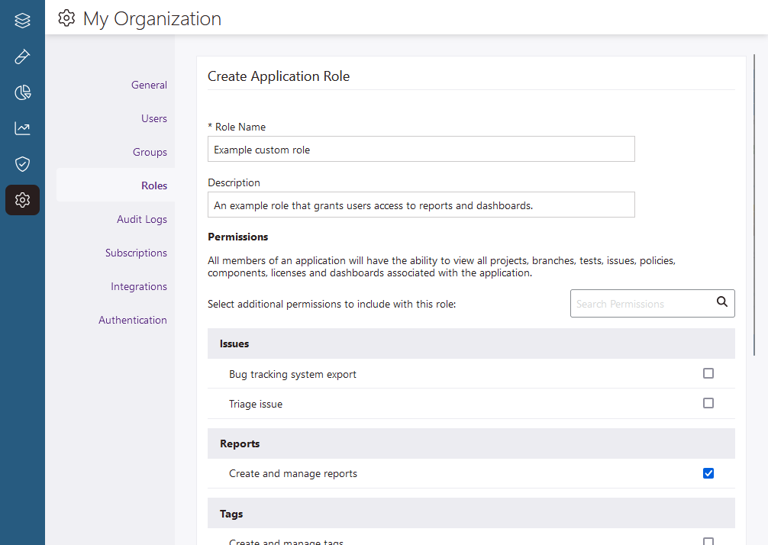Click the magnifier icon in Search Permissions
Viewport: 768px width, 545px height.
tap(721, 302)
